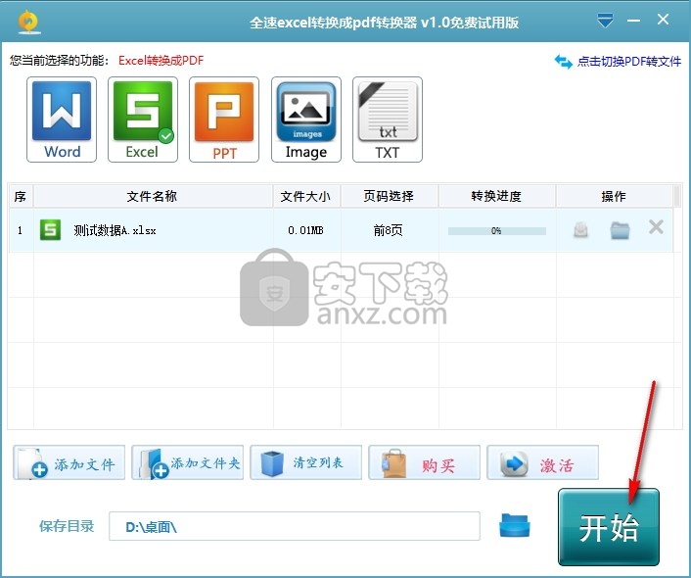The width and height of the screenshot is (691, 578).
Task: Choose the Image conversion icon
Action: click(x=306, y=120)
